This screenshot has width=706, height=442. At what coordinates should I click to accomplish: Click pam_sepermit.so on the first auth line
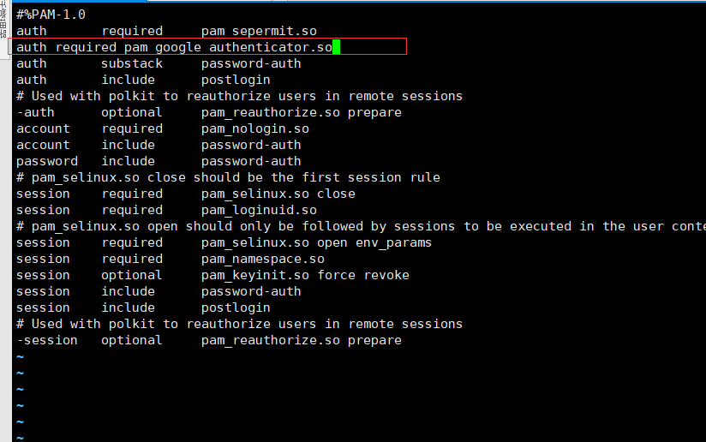pyautogui.click(x=259, y=31)
